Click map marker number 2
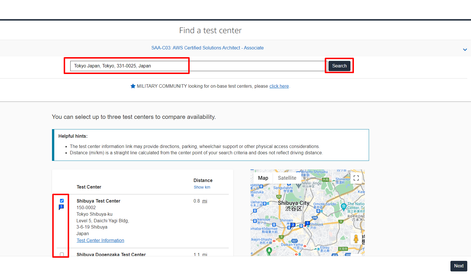Image resolution: width=471 pixels, height=274 pixels. pyautogui.click(x=293, y=225)
